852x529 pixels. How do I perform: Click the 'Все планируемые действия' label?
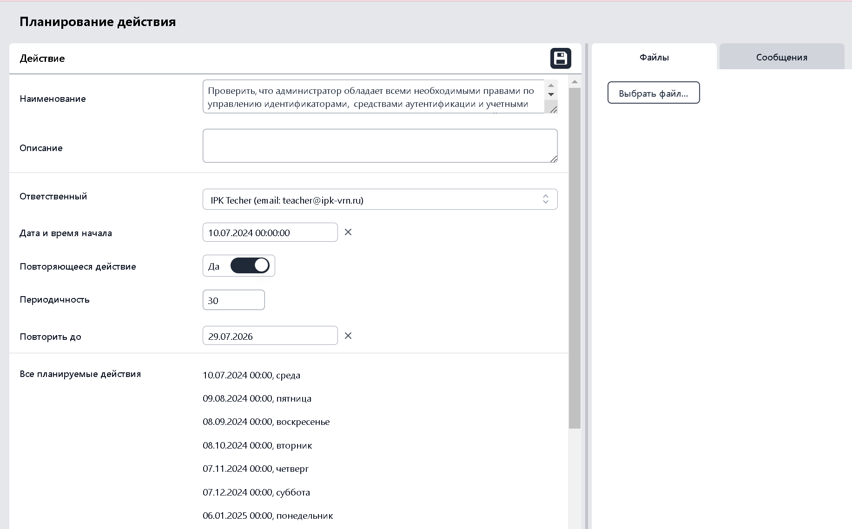[80, 374]
